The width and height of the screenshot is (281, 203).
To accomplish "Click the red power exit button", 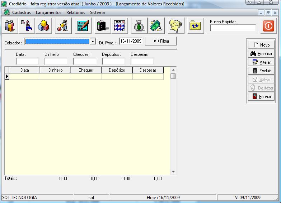I will [269, 26].
